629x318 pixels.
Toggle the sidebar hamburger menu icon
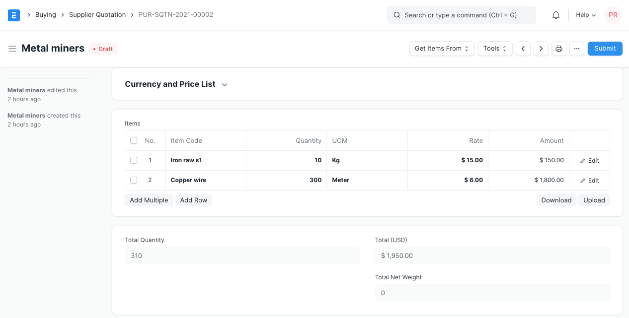tap(12, 49)
